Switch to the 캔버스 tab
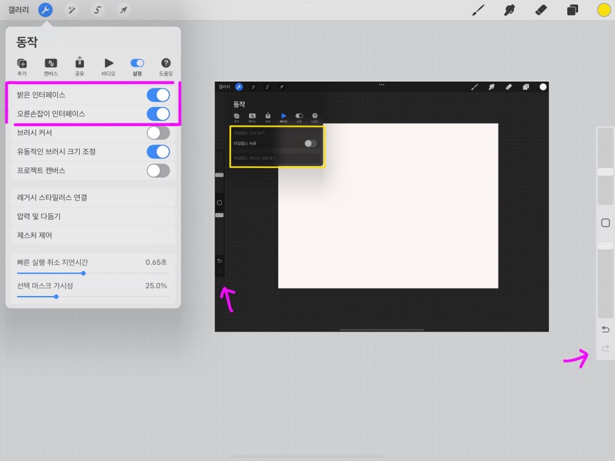 pos(50,67)
